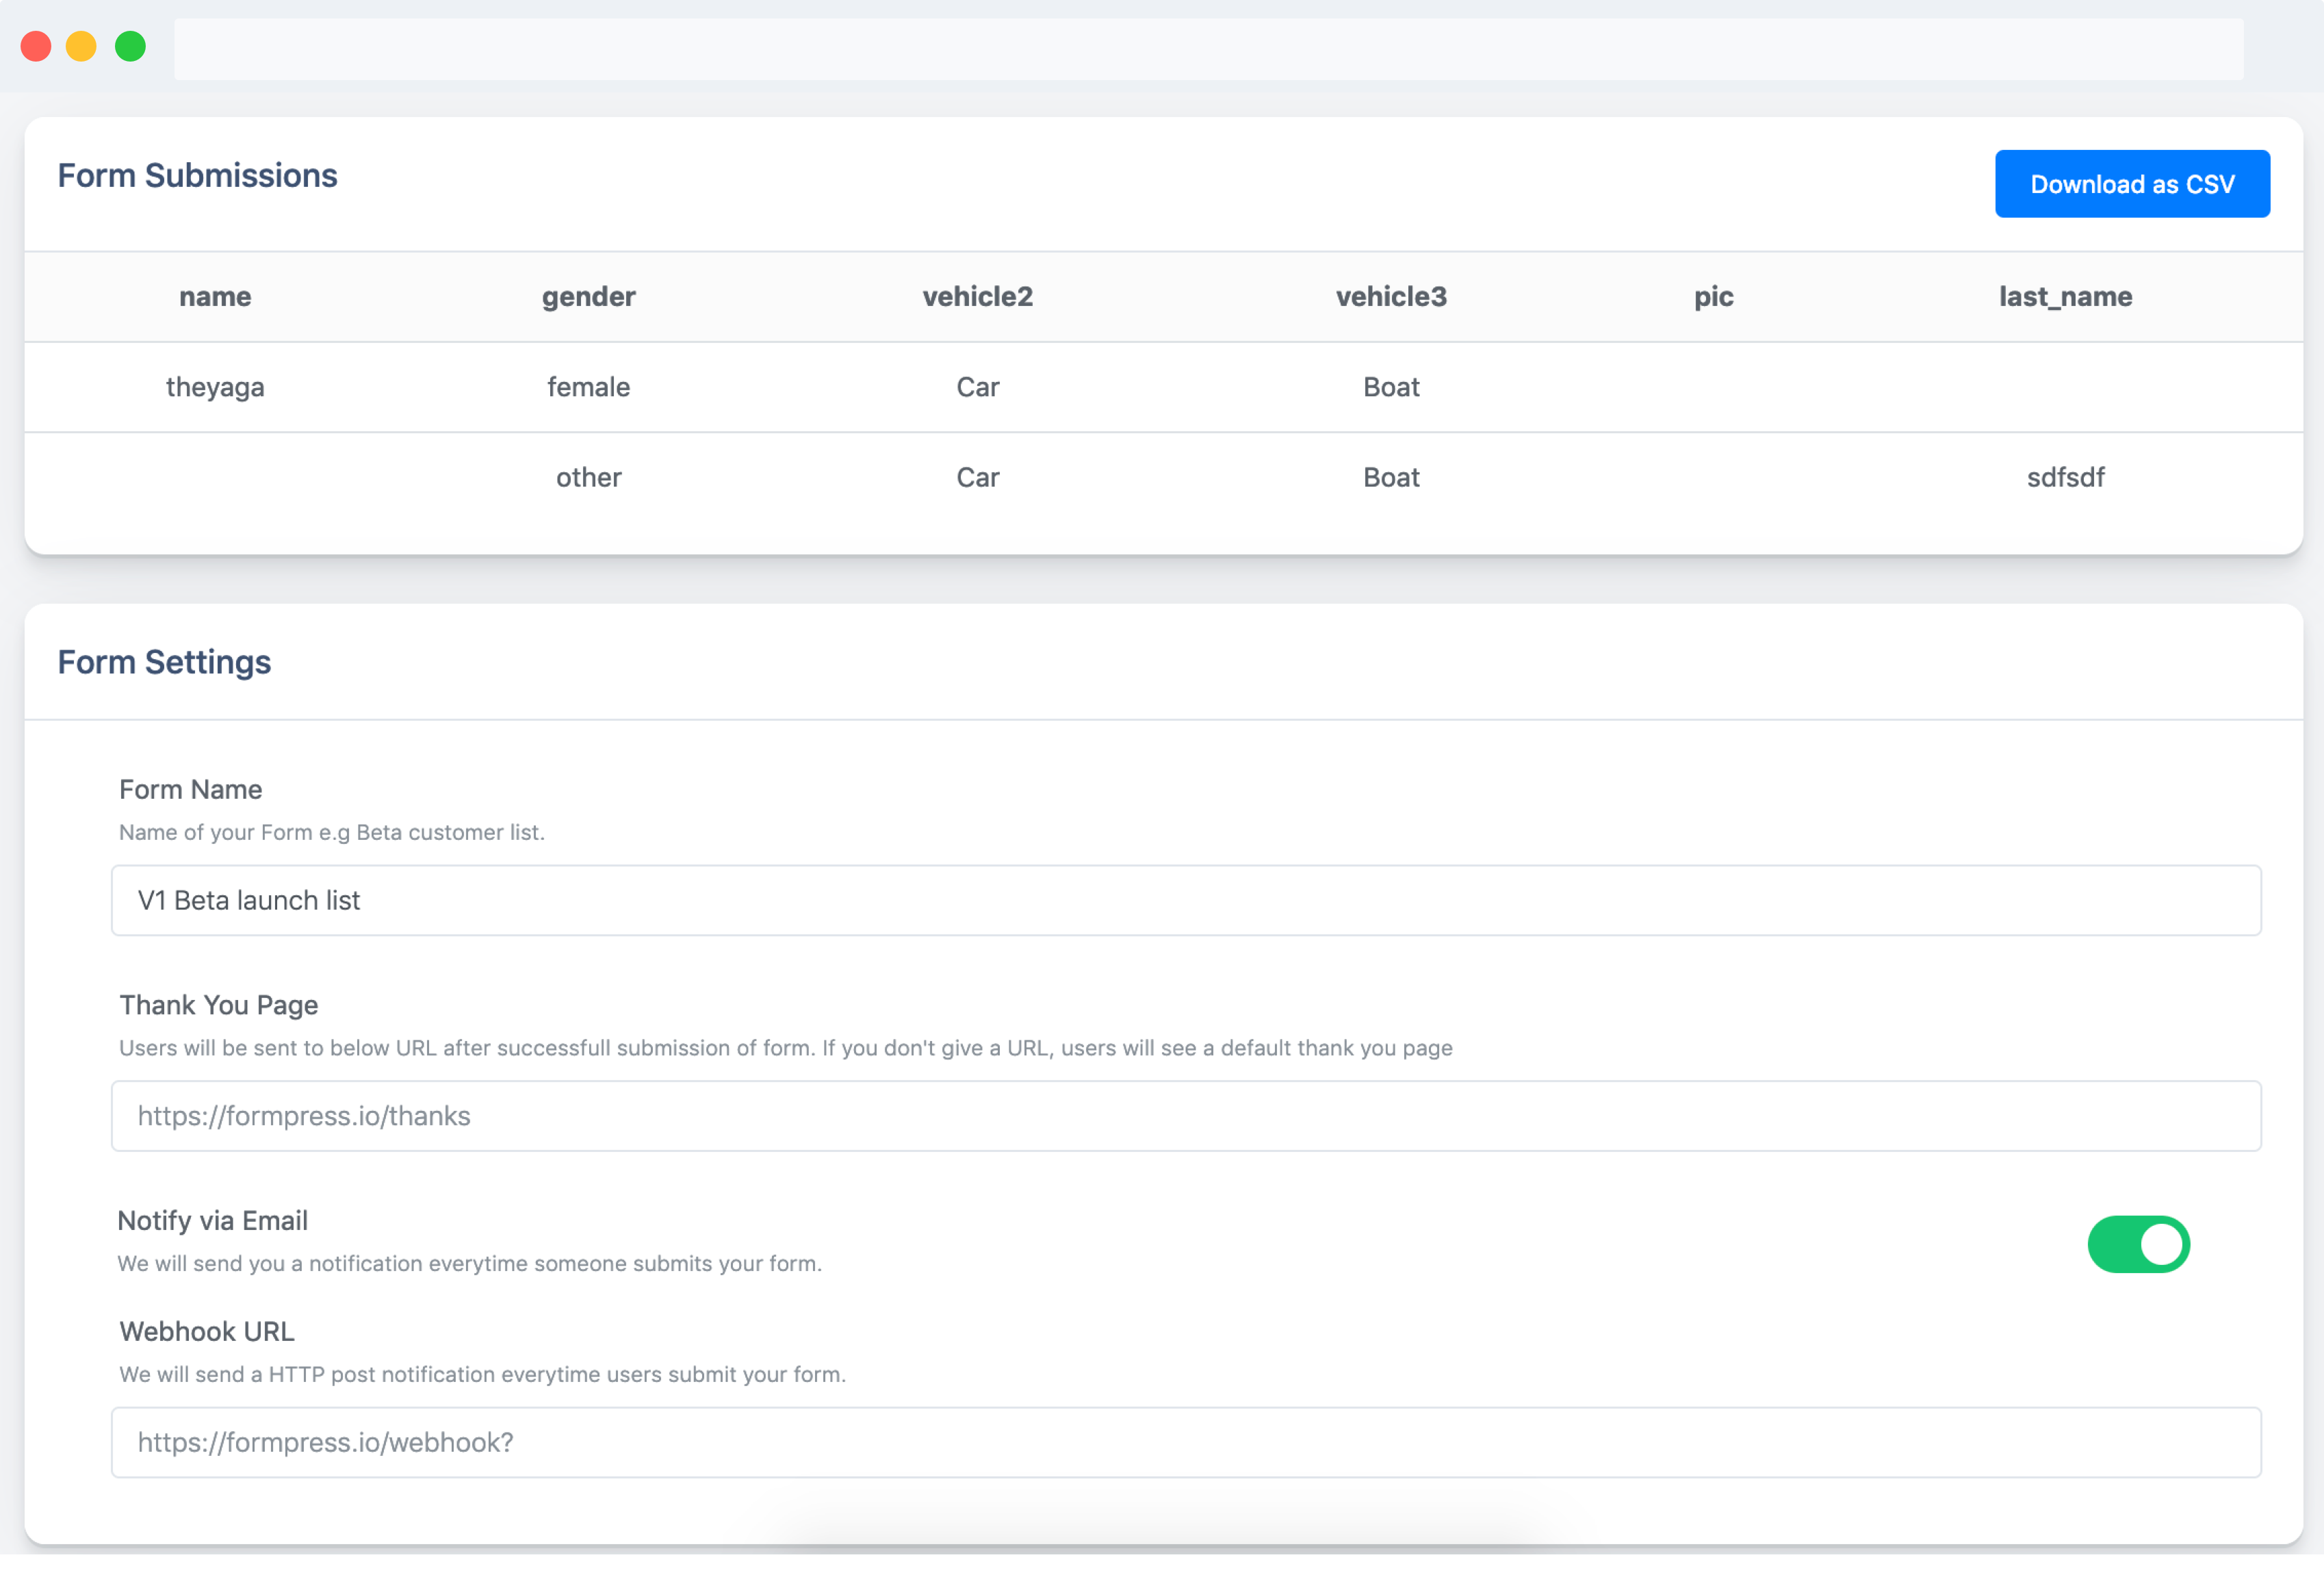Focus the Thank You Page URL field
Image resolution: width=2324 pixels, height=1577 pixels.
point(1185,1115)
